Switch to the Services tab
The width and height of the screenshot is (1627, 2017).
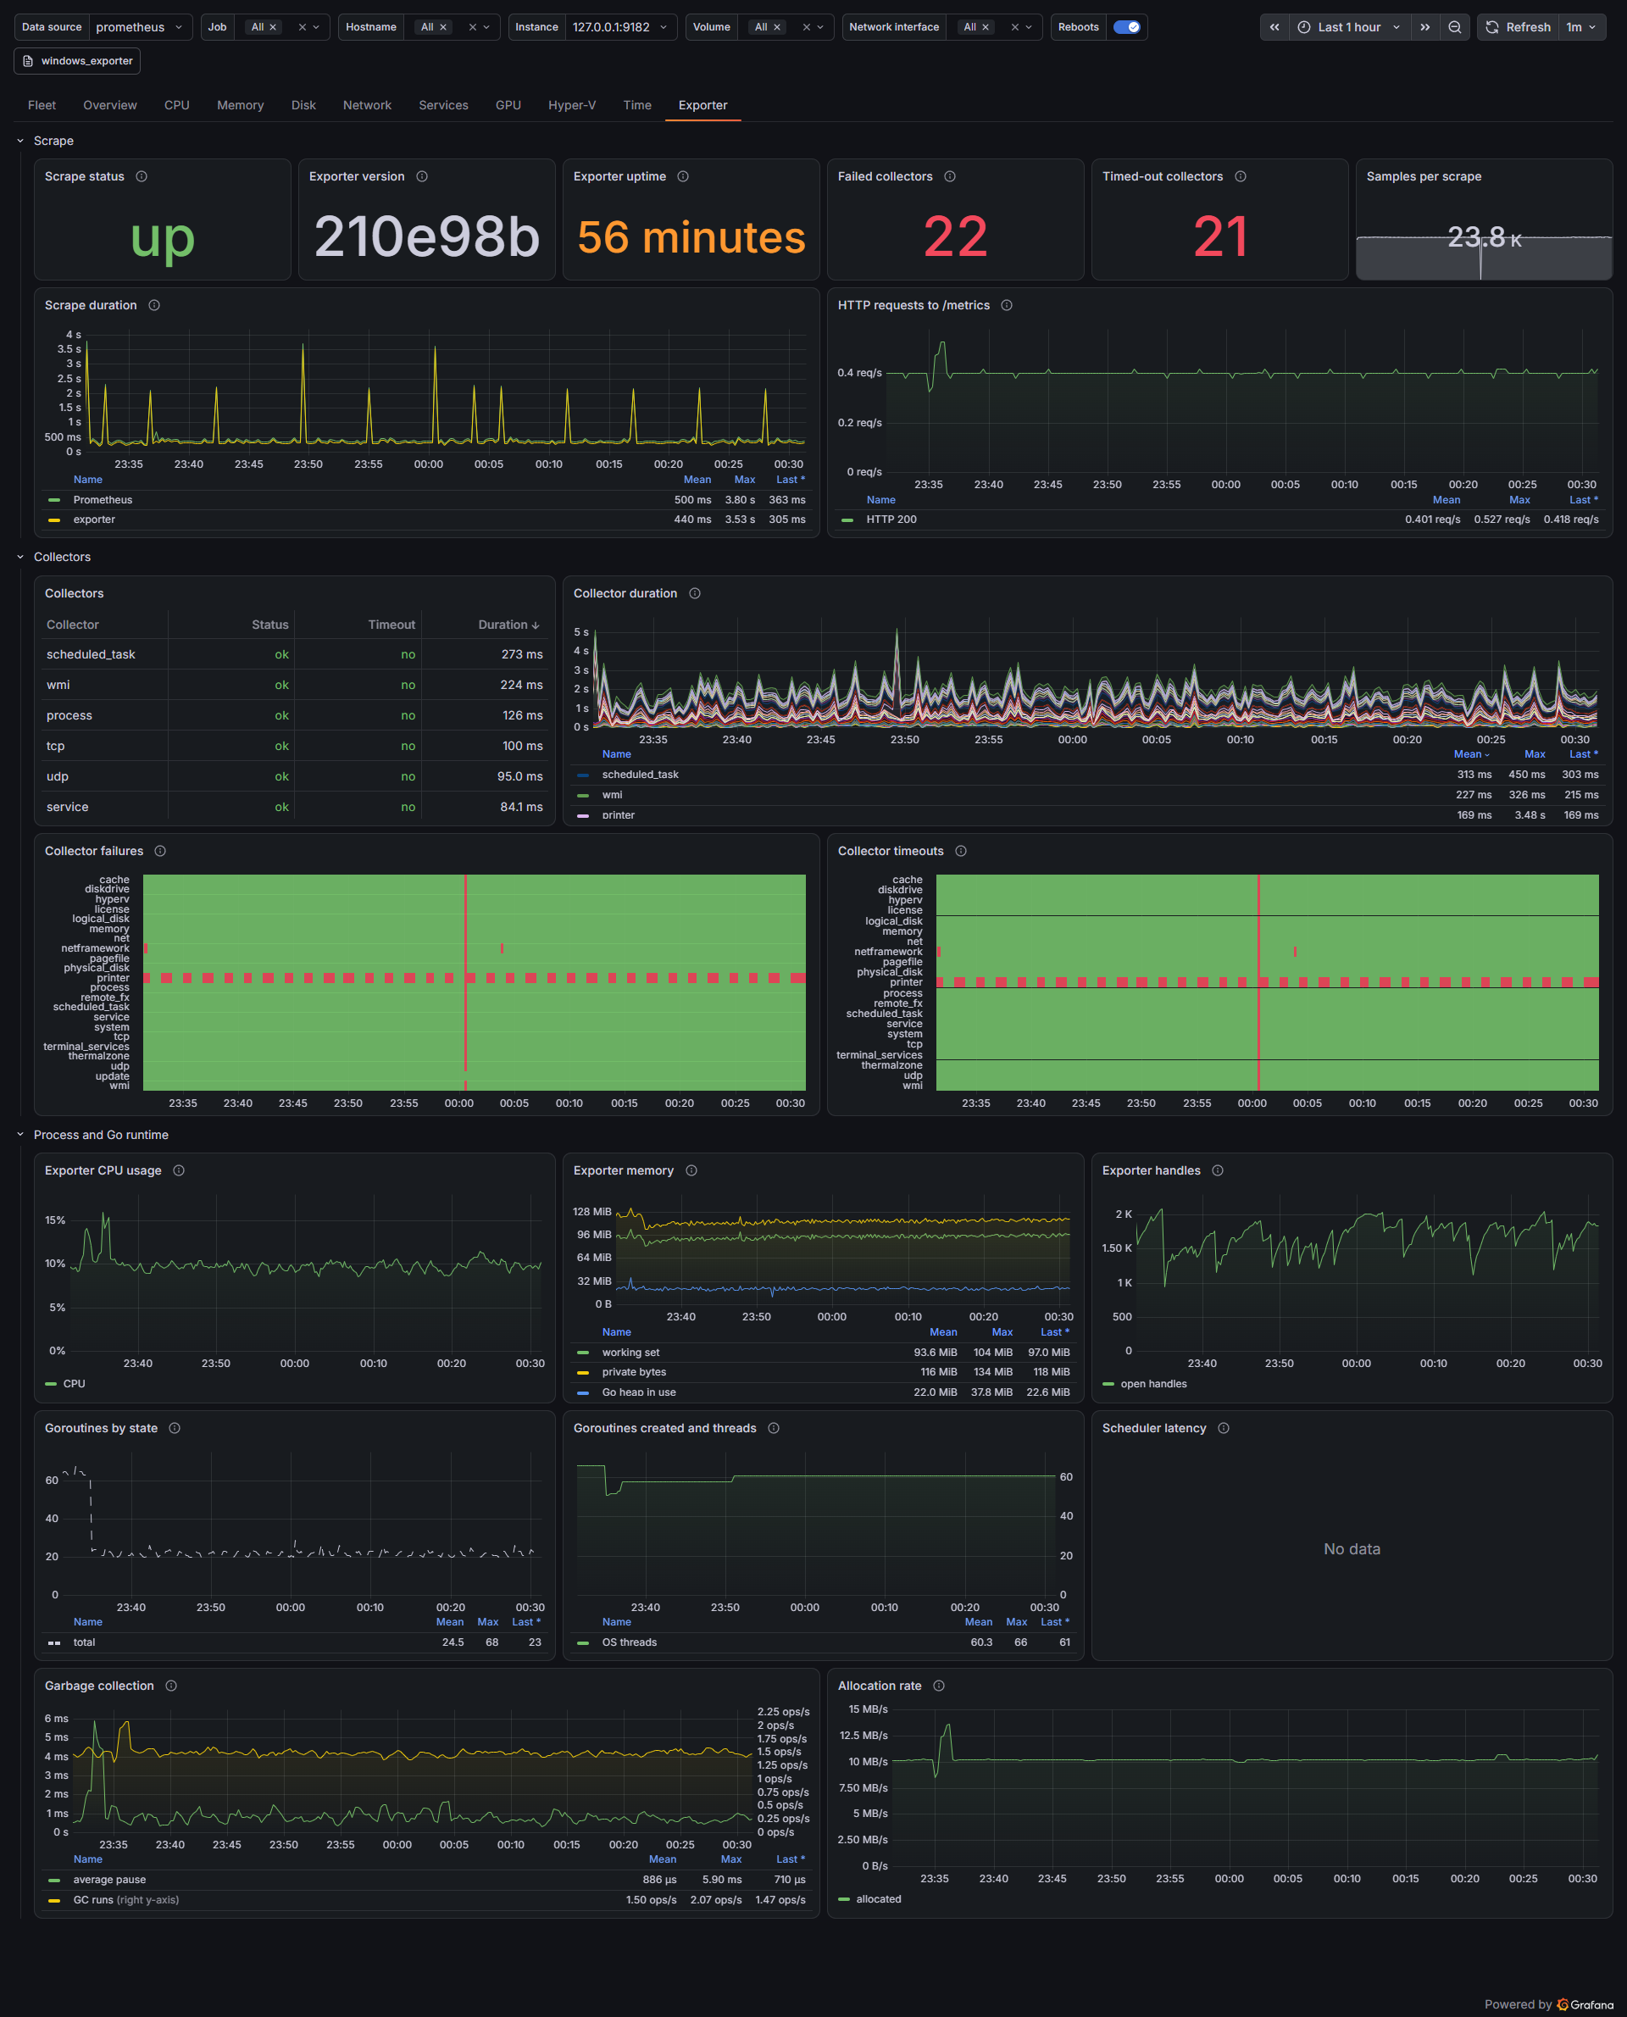443,105
